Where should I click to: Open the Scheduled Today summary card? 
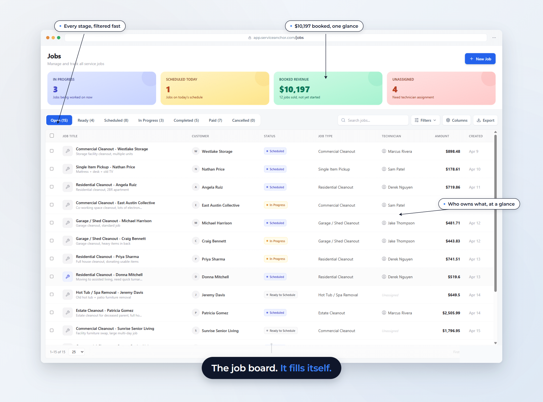(x=215, y=88)
